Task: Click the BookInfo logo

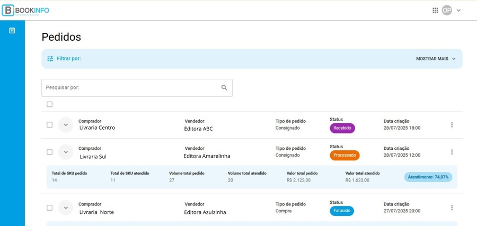Action: point(25,10)
